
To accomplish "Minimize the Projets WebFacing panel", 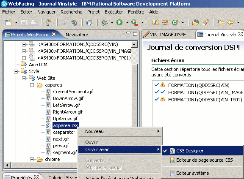I will point(128,33).
